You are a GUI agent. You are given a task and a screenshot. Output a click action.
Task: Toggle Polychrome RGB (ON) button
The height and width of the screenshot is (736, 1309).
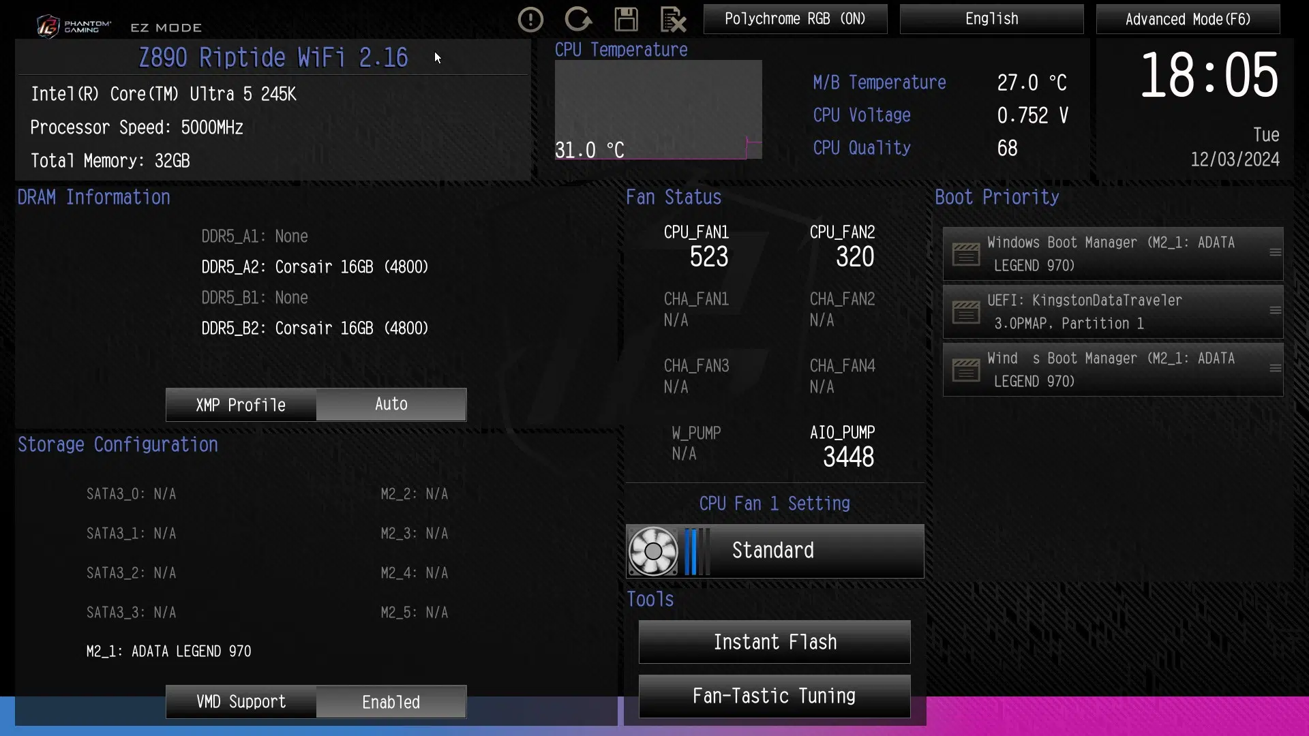[x=795, y=19]
